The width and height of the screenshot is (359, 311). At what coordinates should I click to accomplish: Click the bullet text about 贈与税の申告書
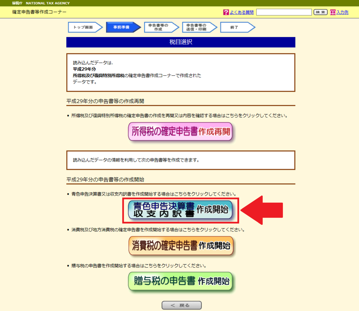139,266
